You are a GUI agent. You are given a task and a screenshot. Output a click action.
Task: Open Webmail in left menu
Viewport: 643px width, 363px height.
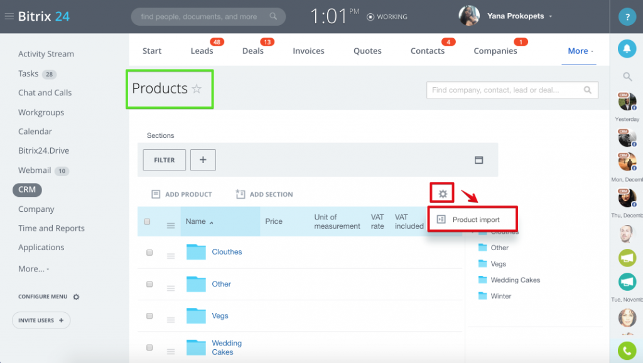[x=35, y=171]
